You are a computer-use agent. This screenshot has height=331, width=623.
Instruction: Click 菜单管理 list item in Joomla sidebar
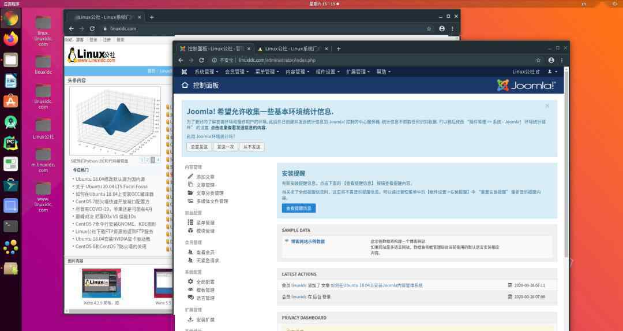(205, 223)
